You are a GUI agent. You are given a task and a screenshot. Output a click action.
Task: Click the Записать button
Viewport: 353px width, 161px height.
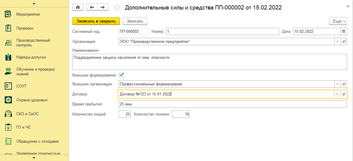tap(135, 21)
